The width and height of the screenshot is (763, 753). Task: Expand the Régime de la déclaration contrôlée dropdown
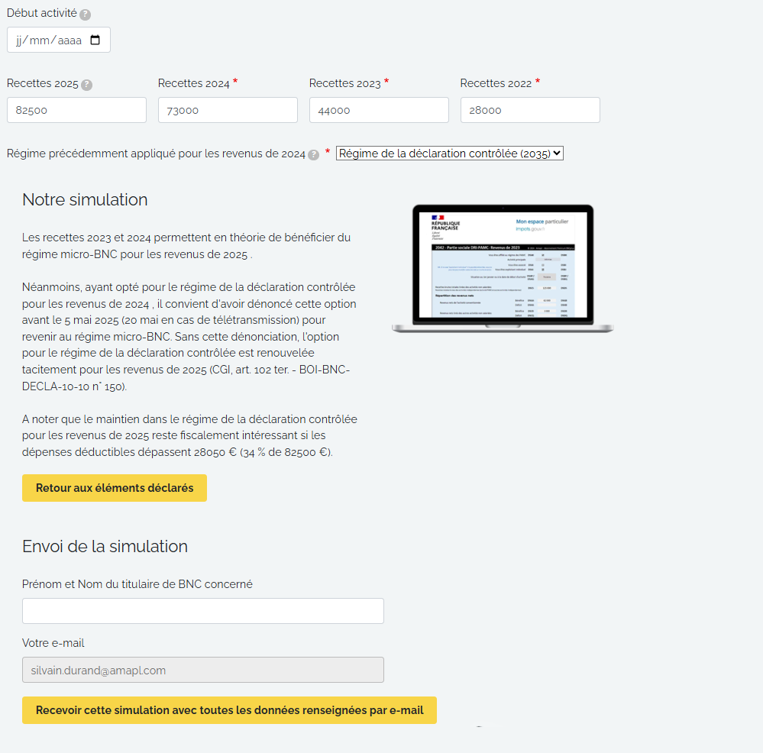pyautogui.click(x=449, y=154)
